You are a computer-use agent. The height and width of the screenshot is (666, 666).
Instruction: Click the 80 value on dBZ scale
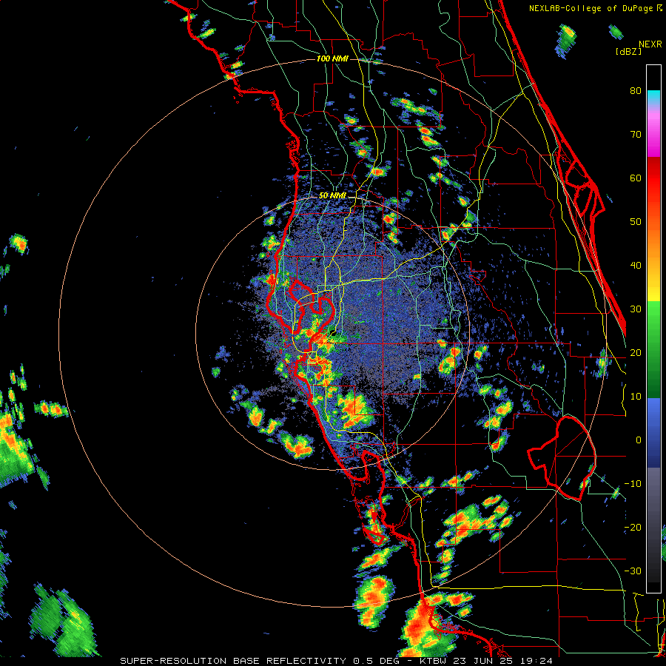pyautogui.click(x=636, y=90)
